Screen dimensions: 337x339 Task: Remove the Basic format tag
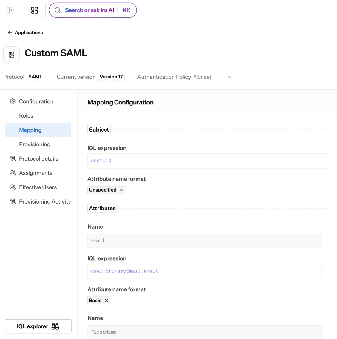106,301
